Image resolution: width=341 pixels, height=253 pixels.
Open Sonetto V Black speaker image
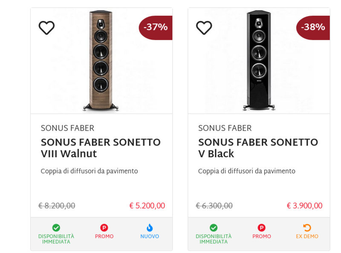click(259, 60)
